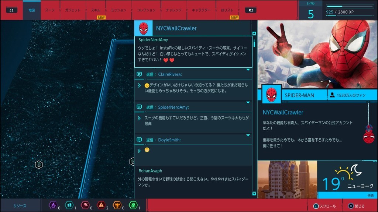The height and width of the screenshot is (212, 378).
Task: Click the NEW badge under スキル
Action: click(x=101, y=18)
